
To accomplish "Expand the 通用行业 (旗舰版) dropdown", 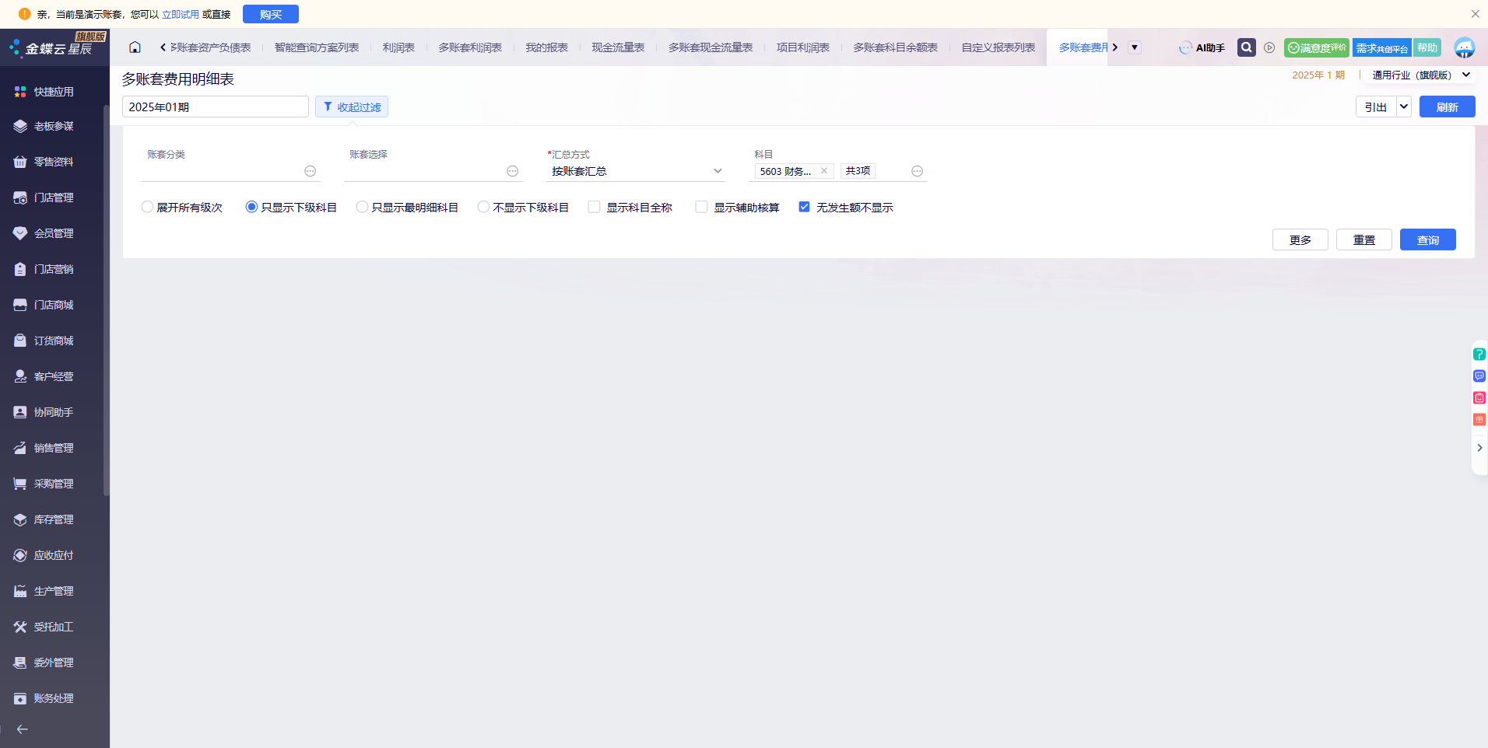I will pos(1466,75).
